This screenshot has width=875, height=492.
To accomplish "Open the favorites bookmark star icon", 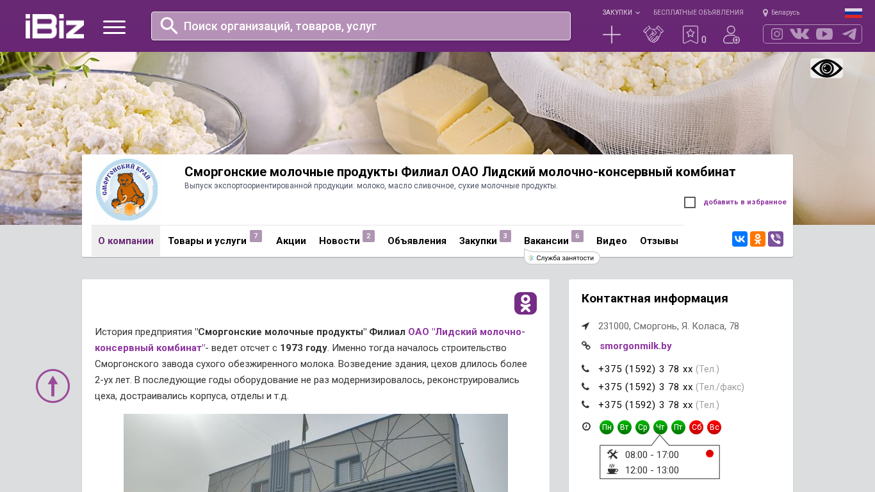I will point(690,35).
